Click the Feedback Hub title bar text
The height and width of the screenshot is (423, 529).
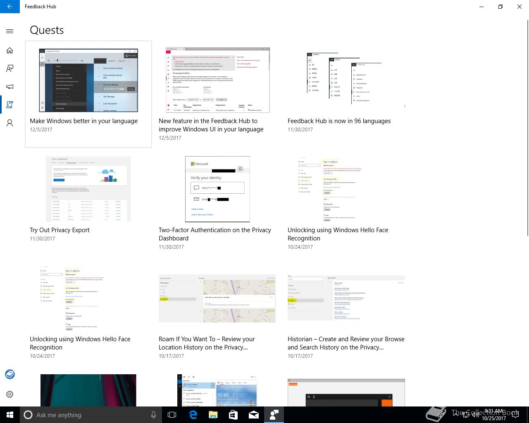pyautogui.click(x=40, y=7)
